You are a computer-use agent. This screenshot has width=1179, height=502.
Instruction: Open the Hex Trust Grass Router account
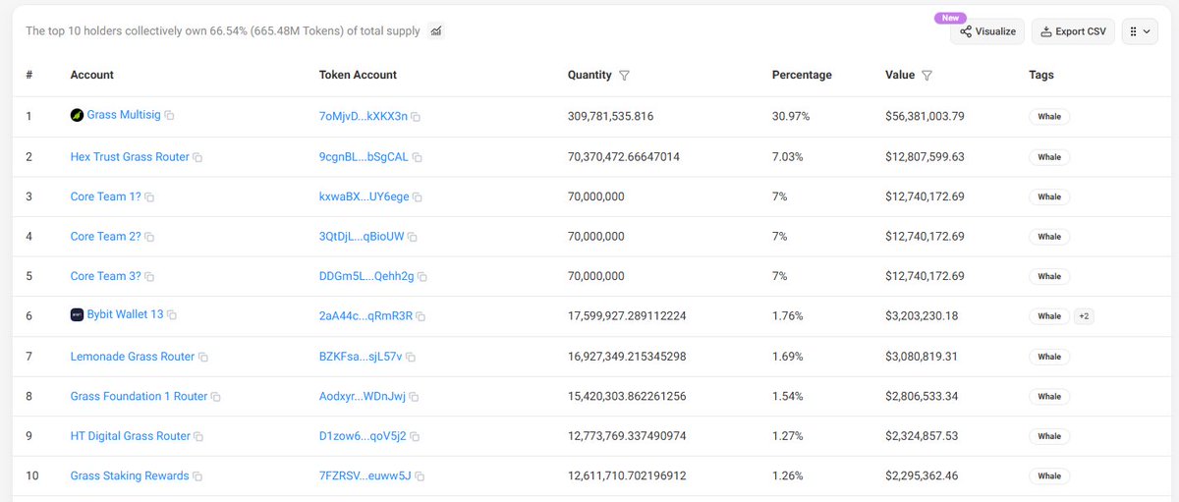point(130,156)
